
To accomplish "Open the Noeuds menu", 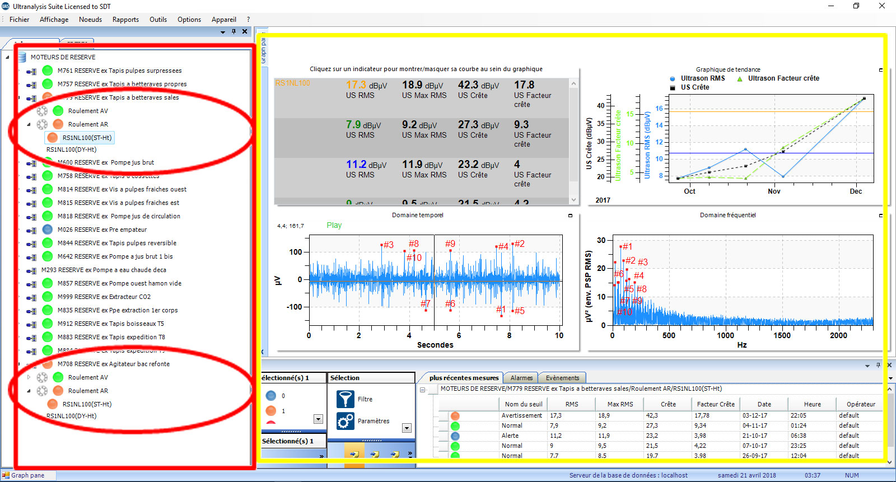I will [x=90, y=20].
